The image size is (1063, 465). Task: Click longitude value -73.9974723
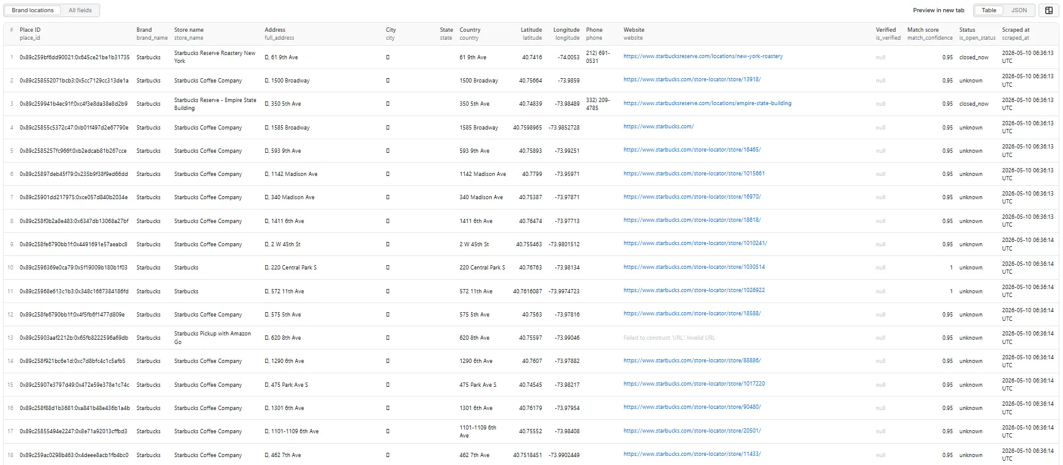564,291
